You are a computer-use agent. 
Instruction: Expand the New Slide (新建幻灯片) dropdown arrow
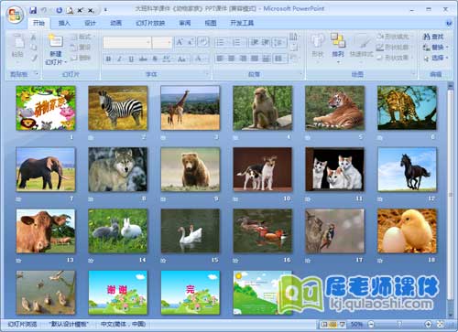pos(66,62)
